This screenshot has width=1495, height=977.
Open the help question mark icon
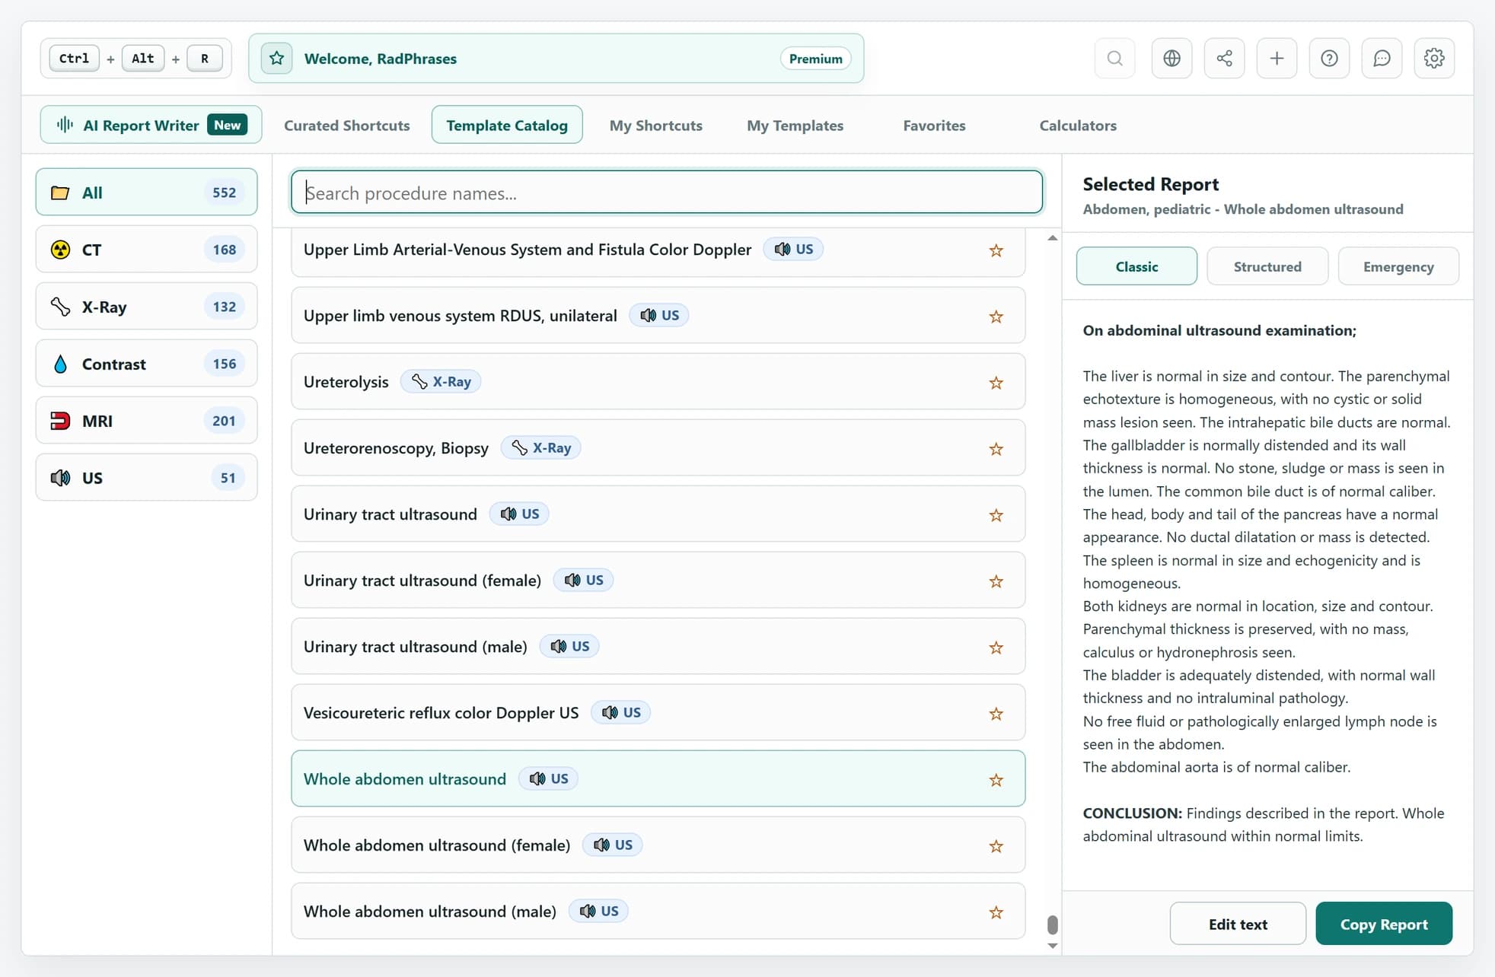tap(1329, 59)
